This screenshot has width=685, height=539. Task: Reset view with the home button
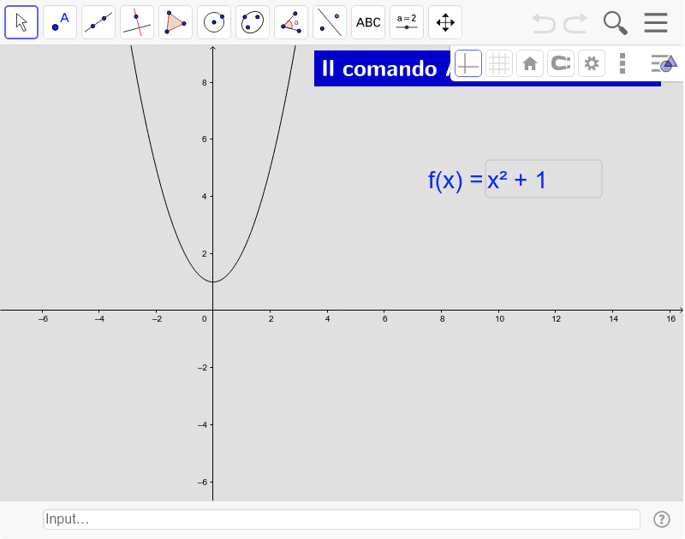[530, 63]
